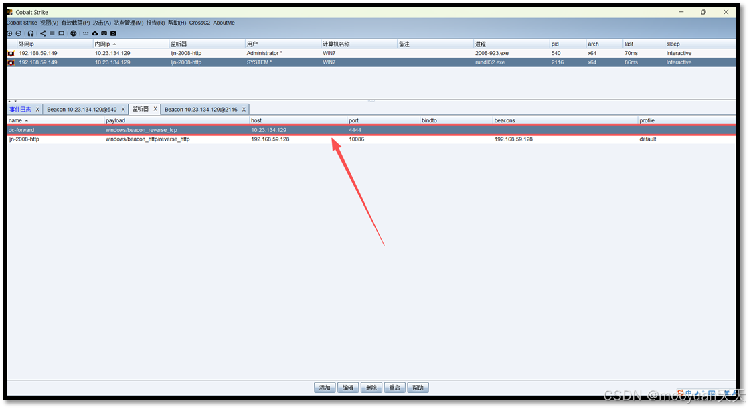Open web globe toolbar icon
Image resolution: width=749 pixels, height=409 pixels.
pos(74,33)
